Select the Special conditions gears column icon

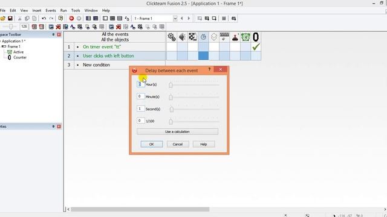[x=172, y=37]
